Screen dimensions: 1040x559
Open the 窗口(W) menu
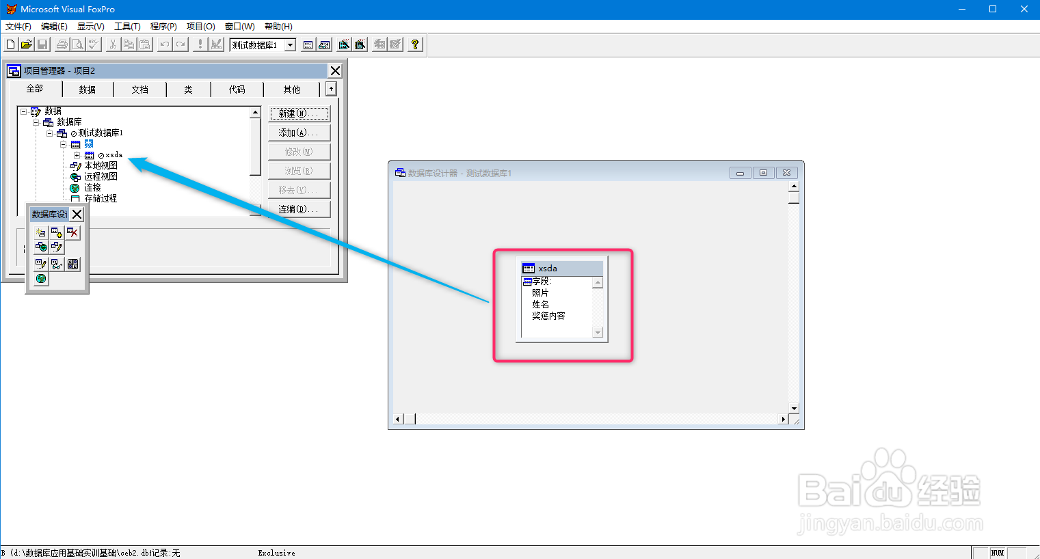tap(240, 27)
